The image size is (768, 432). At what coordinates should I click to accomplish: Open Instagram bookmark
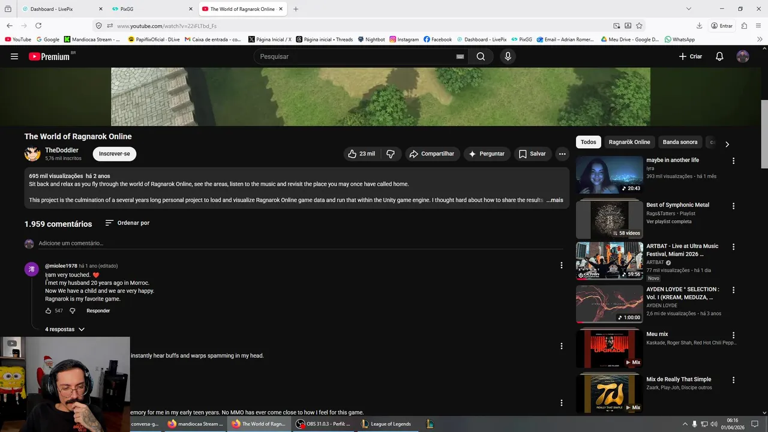click(404, 40)
